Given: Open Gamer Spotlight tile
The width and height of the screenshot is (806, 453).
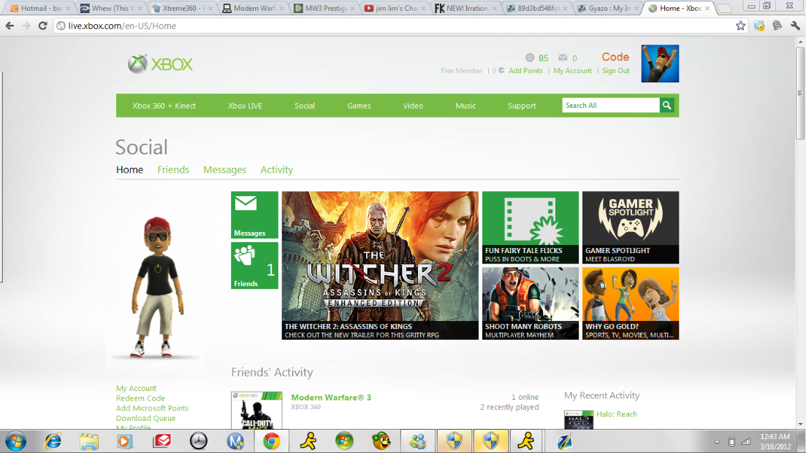Looking at the screenshot, I should click(x=630, y=228).
